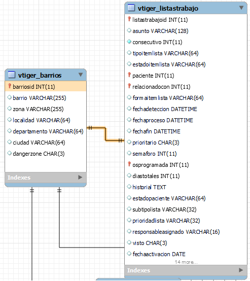Collapse vtiger_listastrabajo using header arrow
250x281 pixels.
click(241, 8)
